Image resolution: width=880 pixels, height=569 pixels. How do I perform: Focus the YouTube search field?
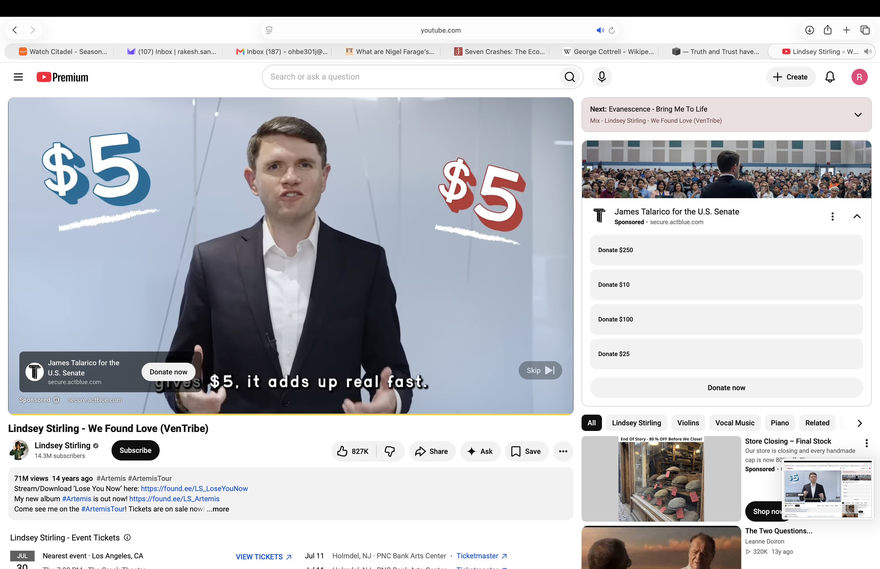(411, 77)
